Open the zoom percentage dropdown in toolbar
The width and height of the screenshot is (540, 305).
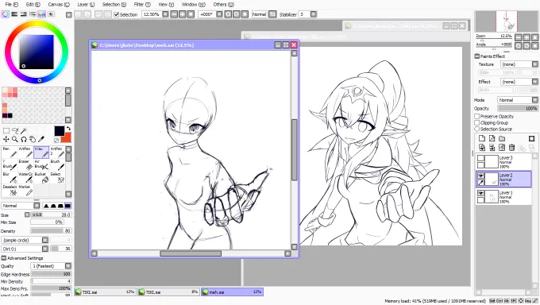point(165,14)
